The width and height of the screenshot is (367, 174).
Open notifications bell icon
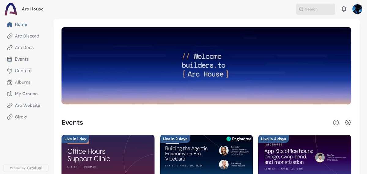click(344, 9)
